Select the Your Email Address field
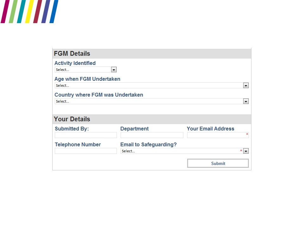The image size is (304, 228). 218,135
